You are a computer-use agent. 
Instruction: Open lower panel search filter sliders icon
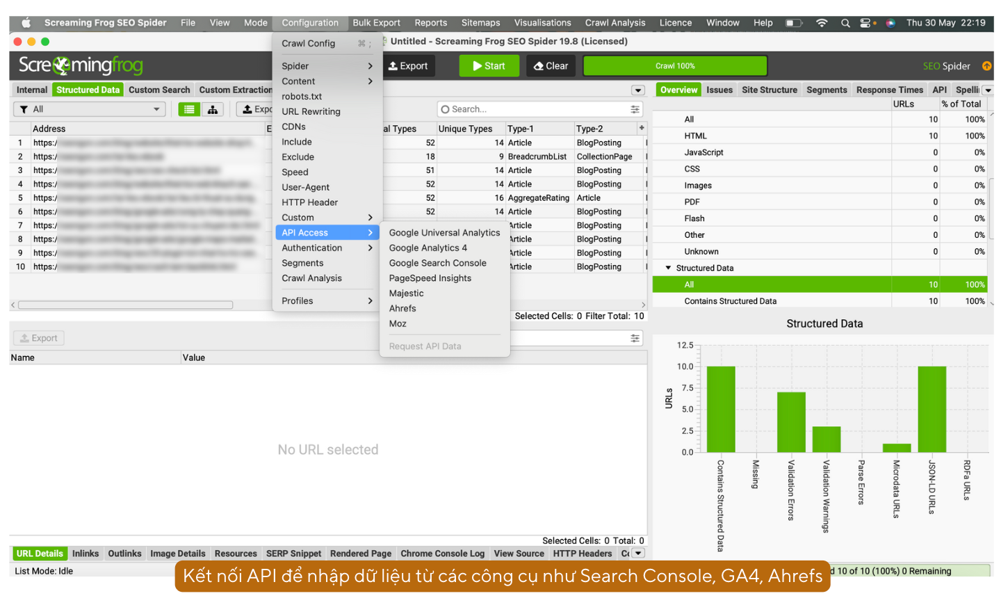click(635, 338)
